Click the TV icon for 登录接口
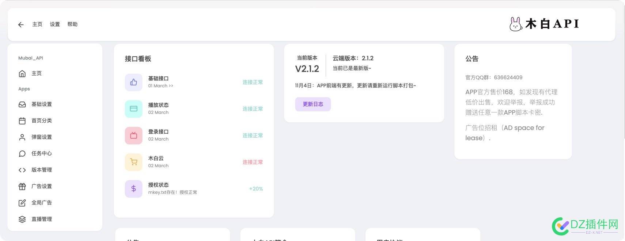Screen dimensions: 625x241 coord(133,136)
